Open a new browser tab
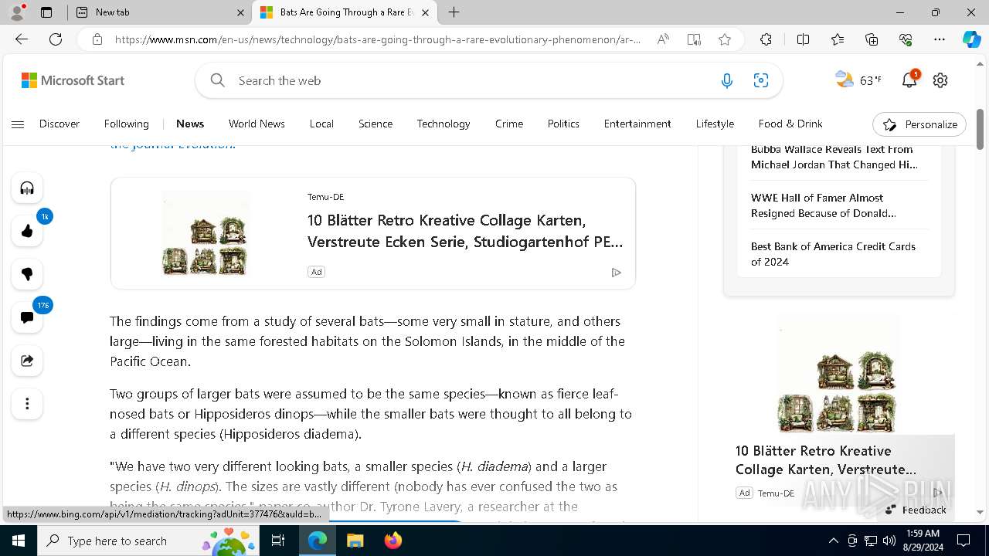 (454, 12)
